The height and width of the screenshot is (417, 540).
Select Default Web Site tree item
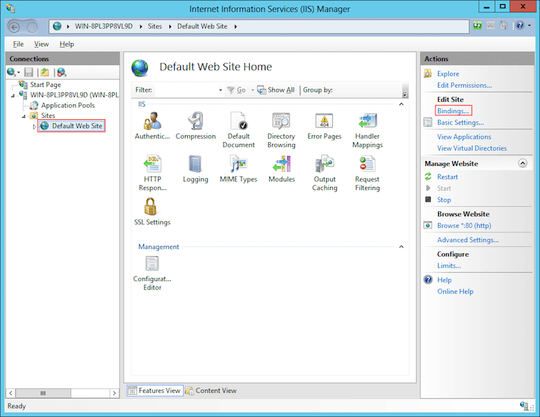(77, 126)
